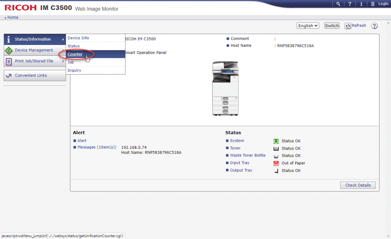Viewport: 391px width, 239px height.
Task: Select Device Info from submenu
Action: pos(95,38)
